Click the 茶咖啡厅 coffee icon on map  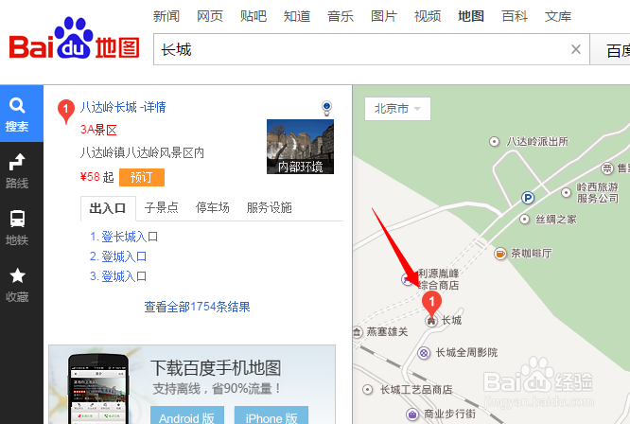click(499, 254)
